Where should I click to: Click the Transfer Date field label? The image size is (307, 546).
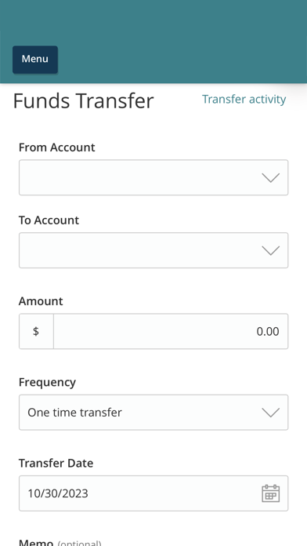click(56, 463)
